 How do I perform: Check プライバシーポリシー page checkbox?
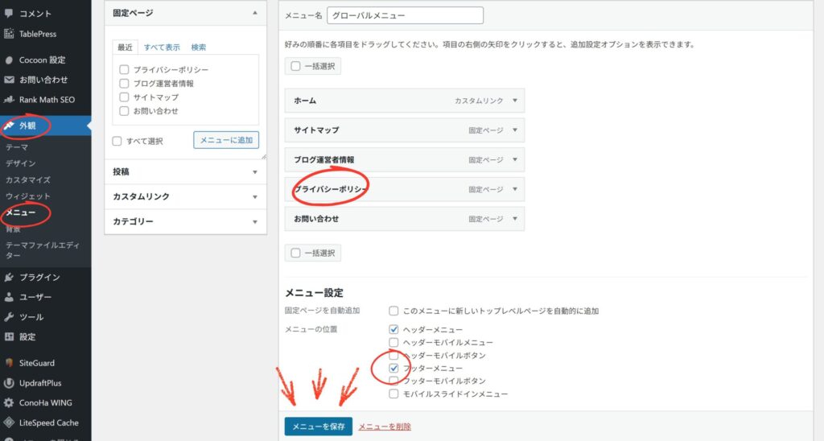pyautogui.click(x=124, y=69)
